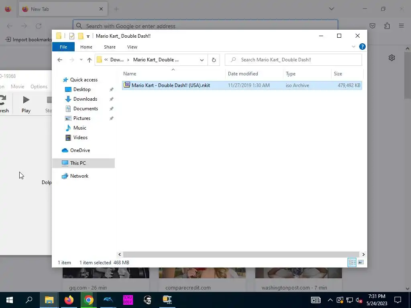Image resolution: width=411 pixels, height=308 pixels.
Task: Open Firefox from the taskbar
Action: tap(69, 300)
